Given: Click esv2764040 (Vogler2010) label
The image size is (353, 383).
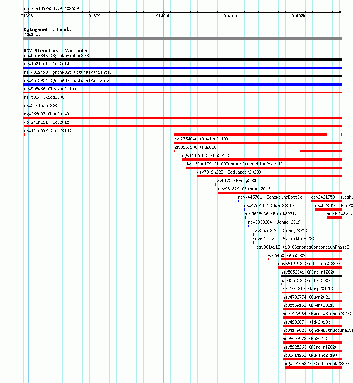Looking at the screenshot, I should point(201,139).
